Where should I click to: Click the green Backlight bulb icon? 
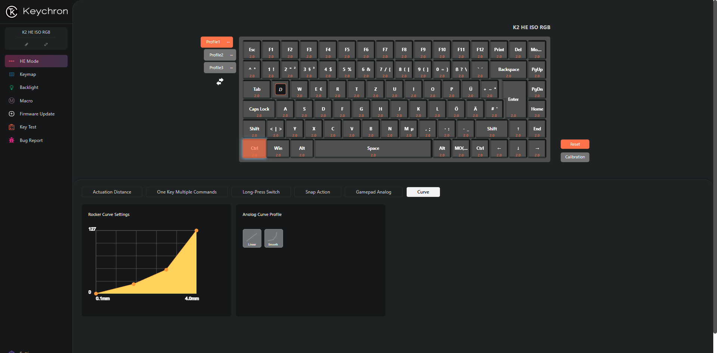pos(12,87)
